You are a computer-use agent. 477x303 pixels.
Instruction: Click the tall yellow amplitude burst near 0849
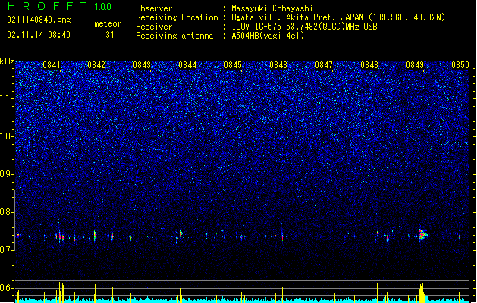(422, 293)
